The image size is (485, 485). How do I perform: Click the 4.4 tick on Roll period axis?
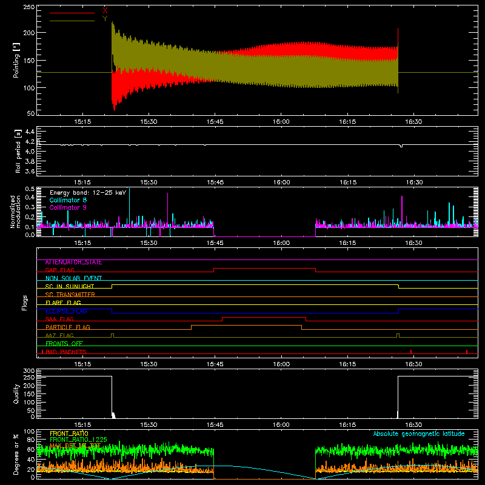click(30, 132)
